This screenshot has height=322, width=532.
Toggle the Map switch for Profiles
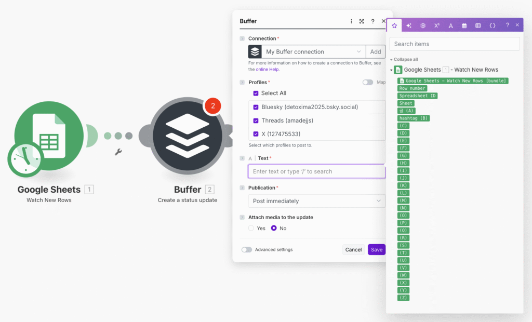click(368, 82)
